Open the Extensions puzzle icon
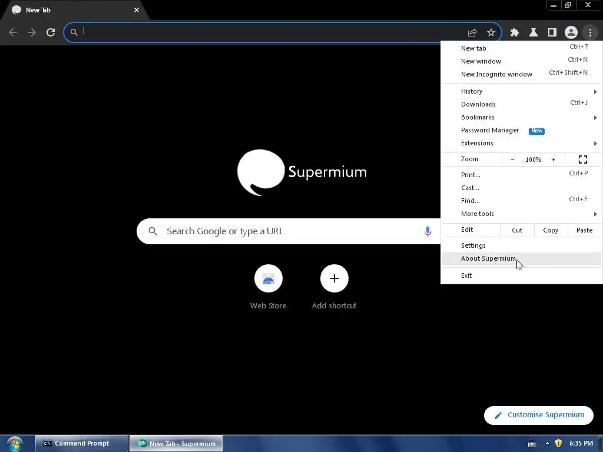The image size is (603, 452). (515, 33)
